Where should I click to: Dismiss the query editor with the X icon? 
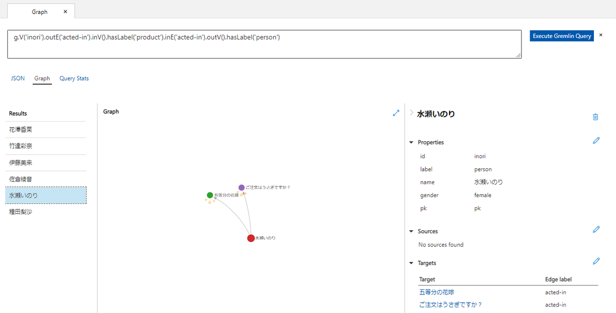[x=601, y=35]
